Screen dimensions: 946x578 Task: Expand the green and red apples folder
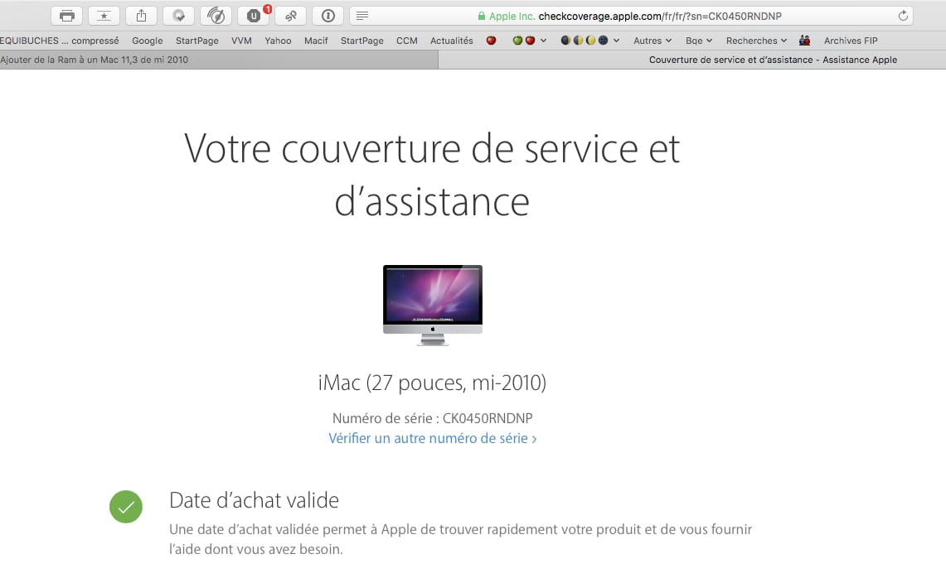[529, 41]
